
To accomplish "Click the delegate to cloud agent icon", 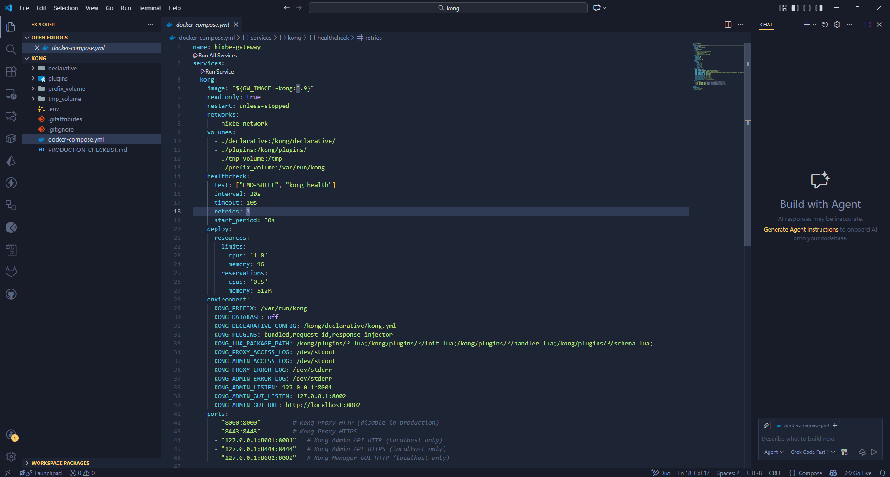I will pos(862,452).
